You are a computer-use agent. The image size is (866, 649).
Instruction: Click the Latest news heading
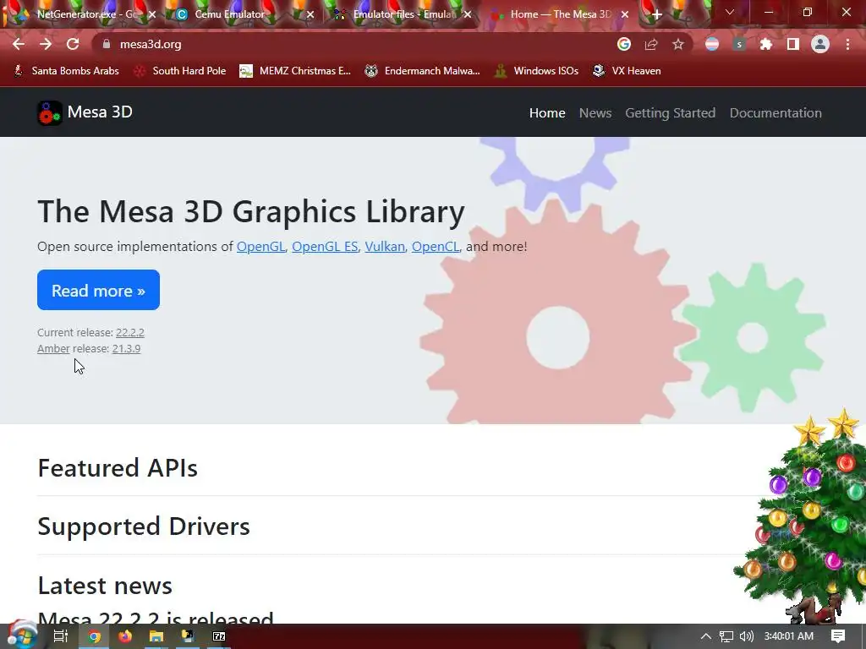105,586
